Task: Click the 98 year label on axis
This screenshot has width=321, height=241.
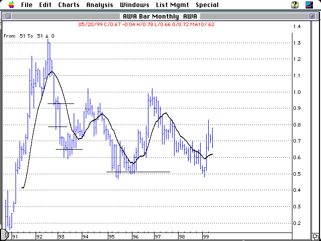Action: tap(182, 236)
